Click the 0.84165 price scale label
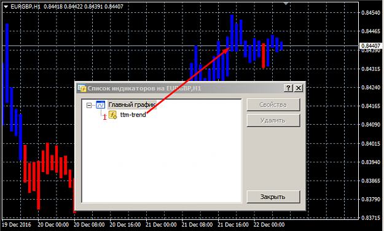 [x=370, y=106]
